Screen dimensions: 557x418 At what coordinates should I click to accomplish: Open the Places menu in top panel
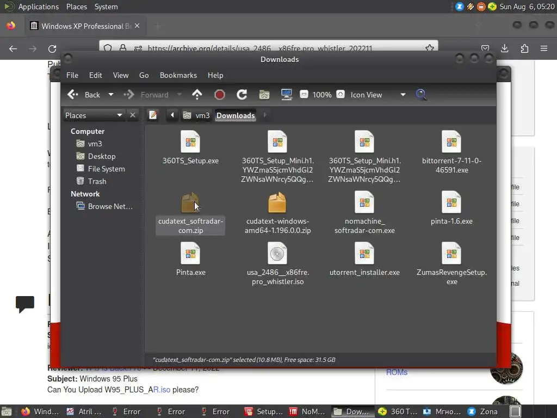[x=77, y=7]
